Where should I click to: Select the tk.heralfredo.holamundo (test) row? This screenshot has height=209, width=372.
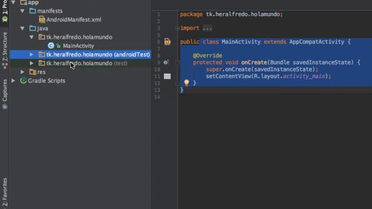80,63
